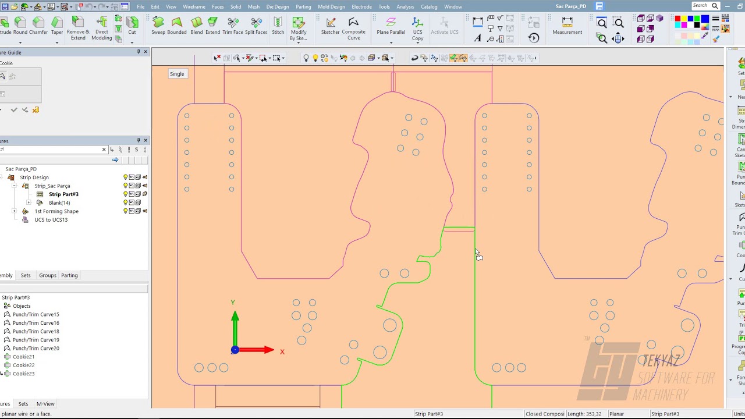
Task: Expand the Blank(14) tree node
Action: tap(29, 203)
